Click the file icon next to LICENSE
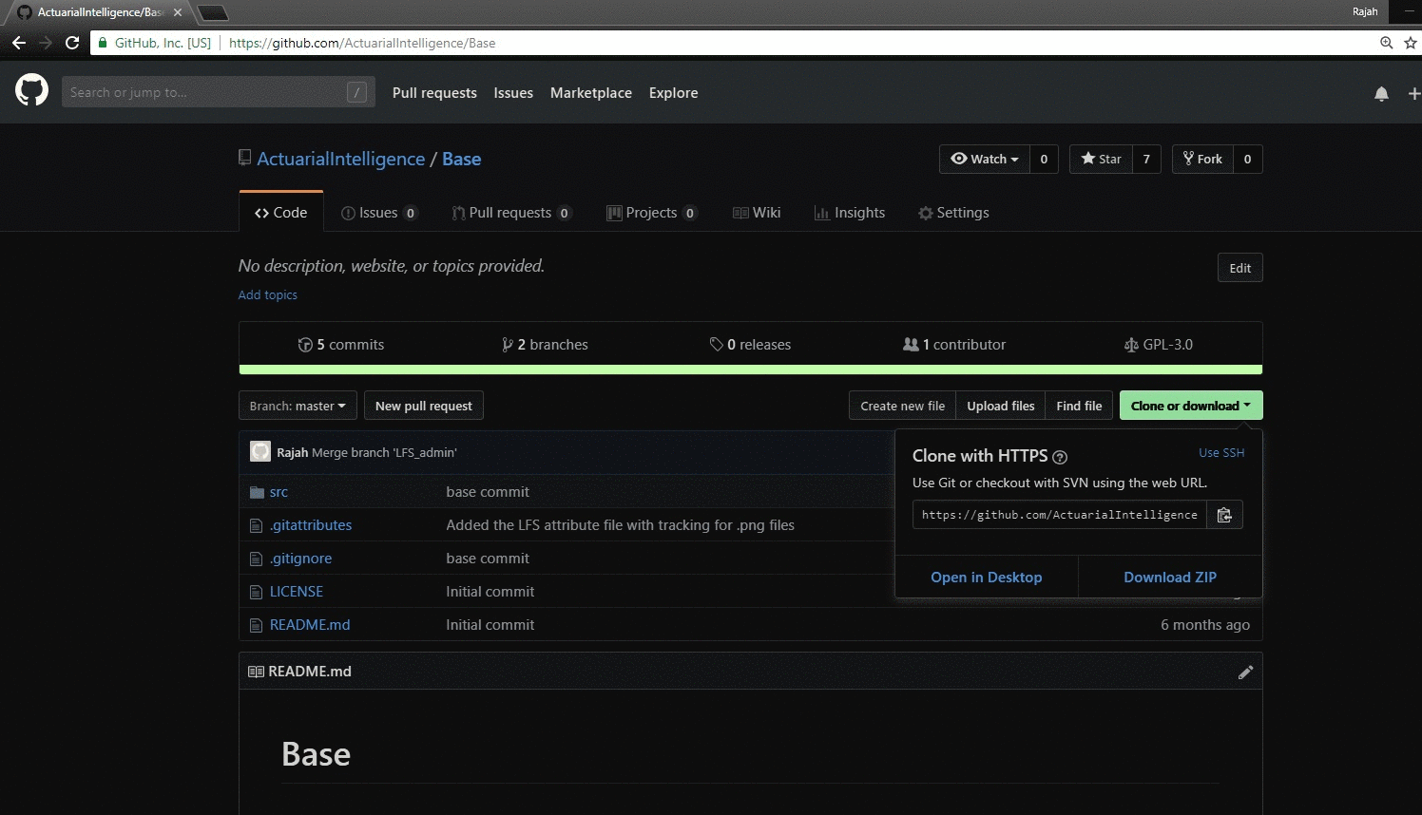This screenshot has width=1422, height=815. click(256, 592)
